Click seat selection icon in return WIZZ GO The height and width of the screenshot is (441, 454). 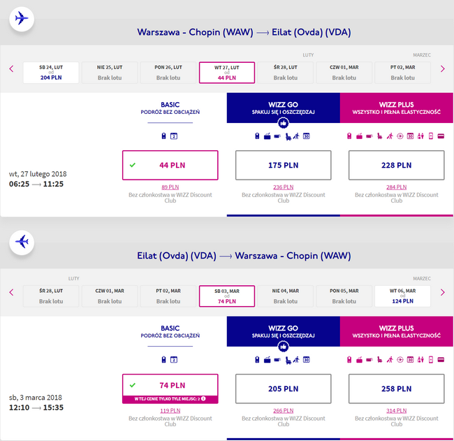288,360
